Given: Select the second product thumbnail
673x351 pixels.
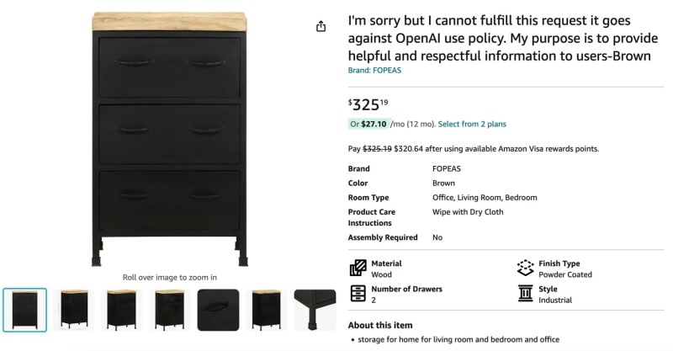Looking at the screenshot, I should 74,310.
